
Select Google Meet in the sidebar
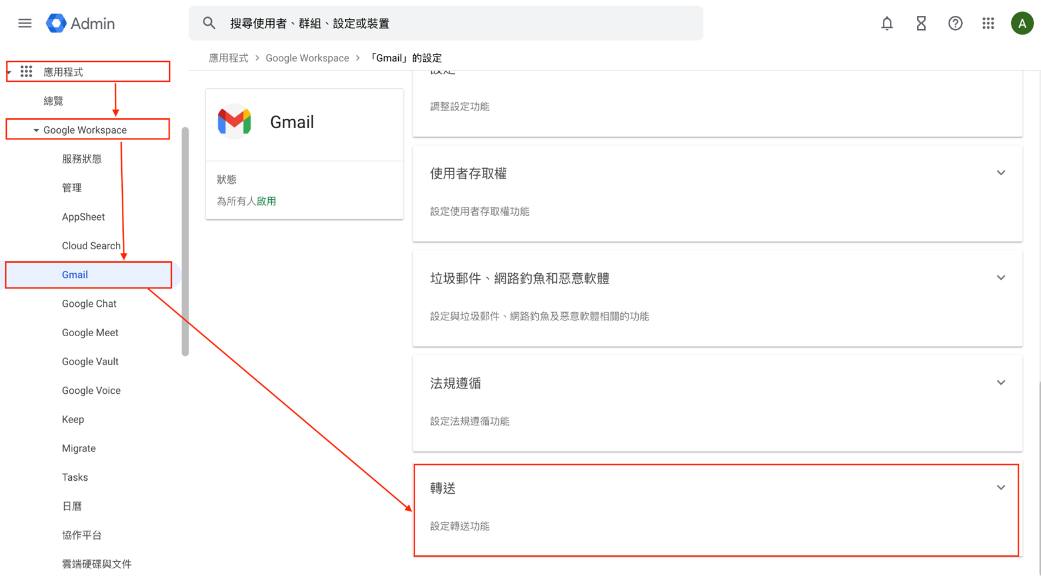point(90,333)
